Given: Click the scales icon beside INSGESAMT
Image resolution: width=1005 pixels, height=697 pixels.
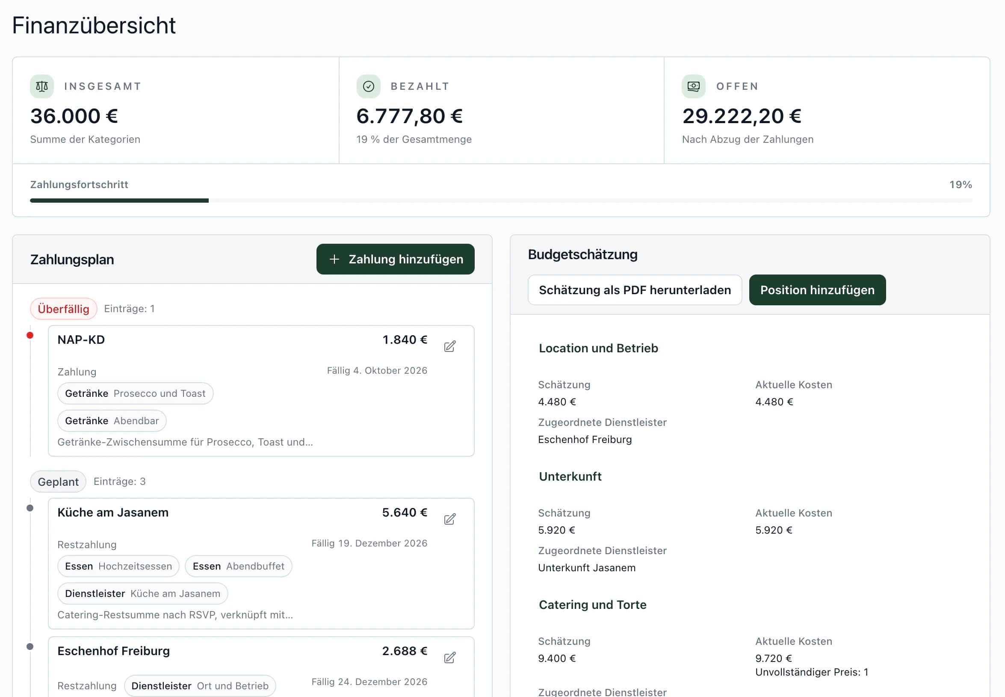Looking at the screenshot, I should click(x=42, y=86).
